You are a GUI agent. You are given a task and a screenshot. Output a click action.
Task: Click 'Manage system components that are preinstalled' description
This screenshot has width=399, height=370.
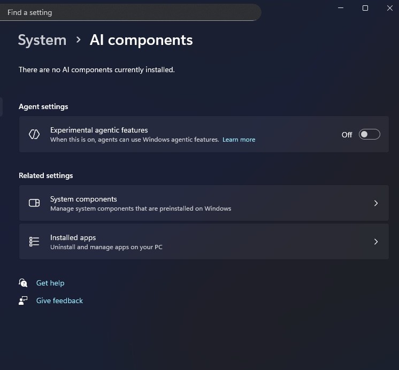click(x=141, y=209)
